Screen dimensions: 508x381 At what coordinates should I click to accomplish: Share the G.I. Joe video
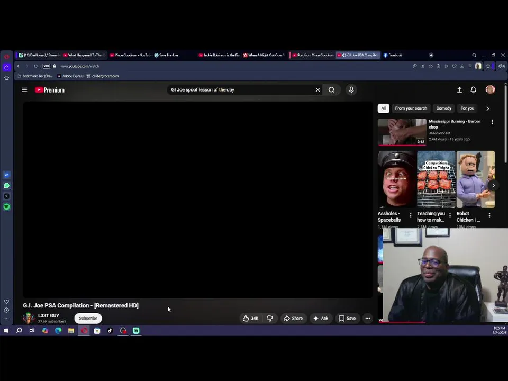(x=293, y=319)
